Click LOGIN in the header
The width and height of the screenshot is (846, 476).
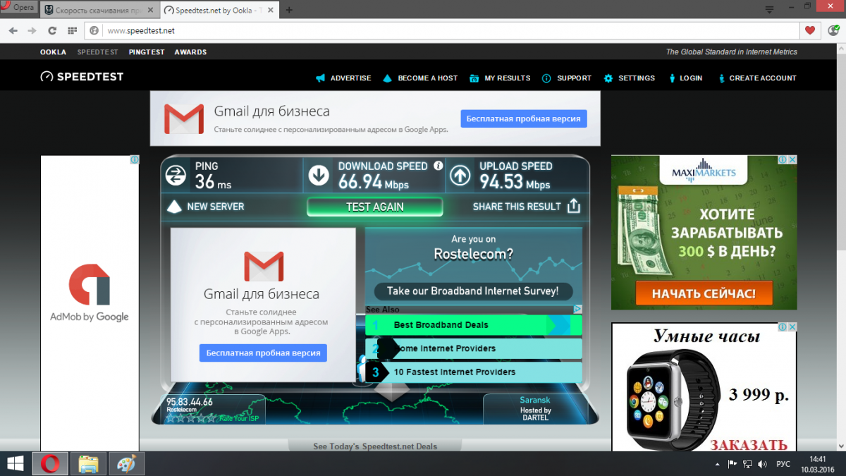[x=685, y=78]
